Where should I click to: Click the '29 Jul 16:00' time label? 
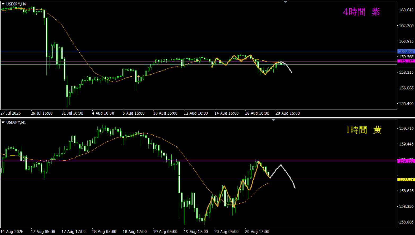pyautogui.click(x=42, y=113)
